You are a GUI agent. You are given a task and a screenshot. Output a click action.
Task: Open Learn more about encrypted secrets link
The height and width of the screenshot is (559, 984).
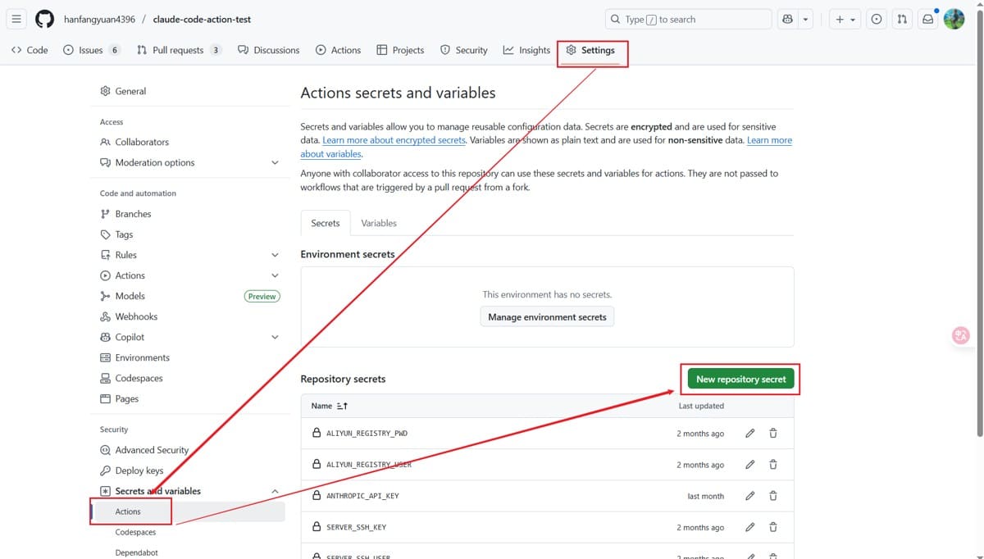click(394, 140)
